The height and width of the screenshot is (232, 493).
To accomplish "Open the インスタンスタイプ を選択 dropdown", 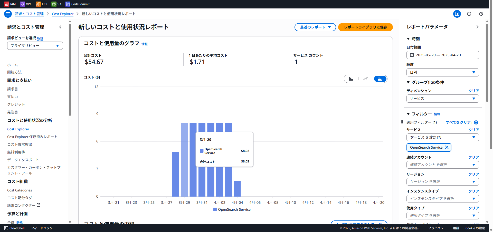I will coord(443,199).
